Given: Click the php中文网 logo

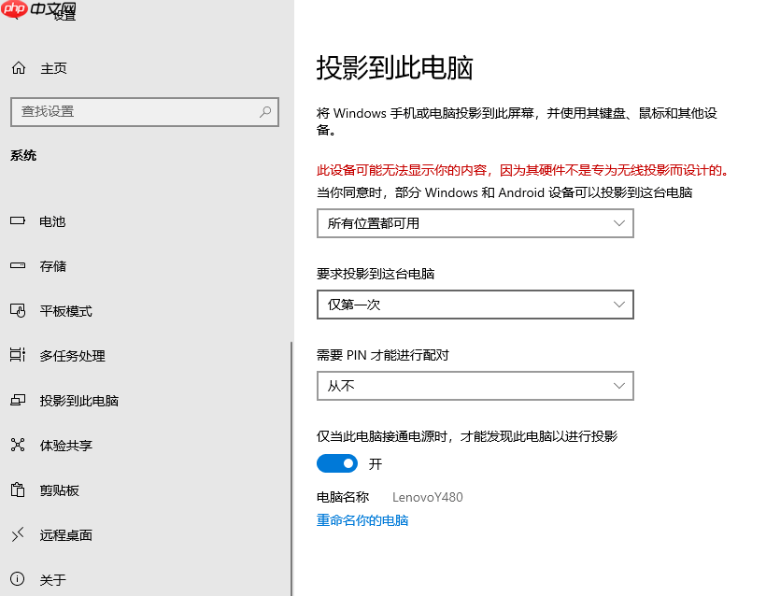Looking at the screenshot, I should click(x=37, y=11).
